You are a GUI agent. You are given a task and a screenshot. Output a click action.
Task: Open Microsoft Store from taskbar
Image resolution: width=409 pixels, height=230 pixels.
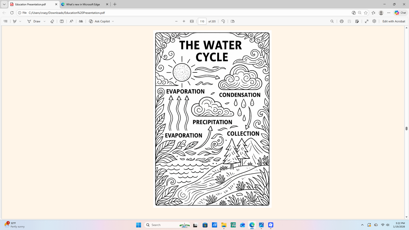tap(205, 225)
